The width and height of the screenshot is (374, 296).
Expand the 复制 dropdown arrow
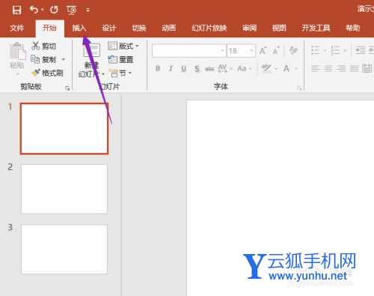[64, 59]
